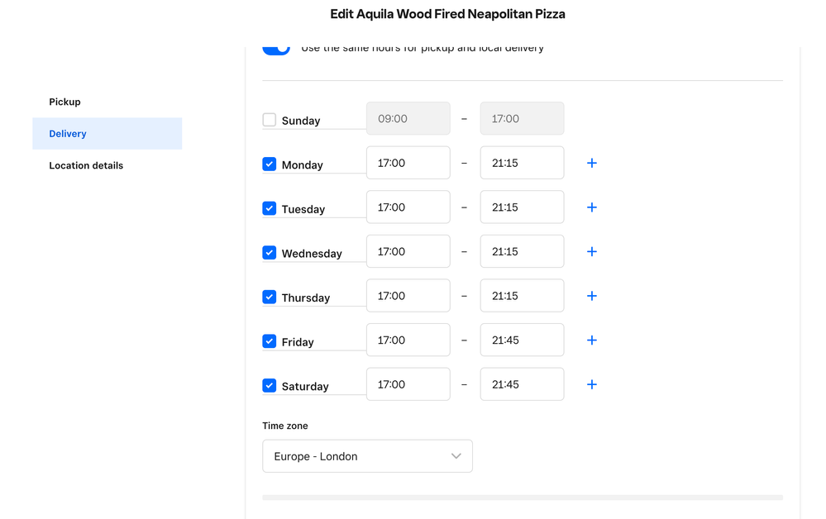This screenshot has height=519, width=826.
Task: Edit Friday closing time 21:45
Action: click(x=522, y=340)
